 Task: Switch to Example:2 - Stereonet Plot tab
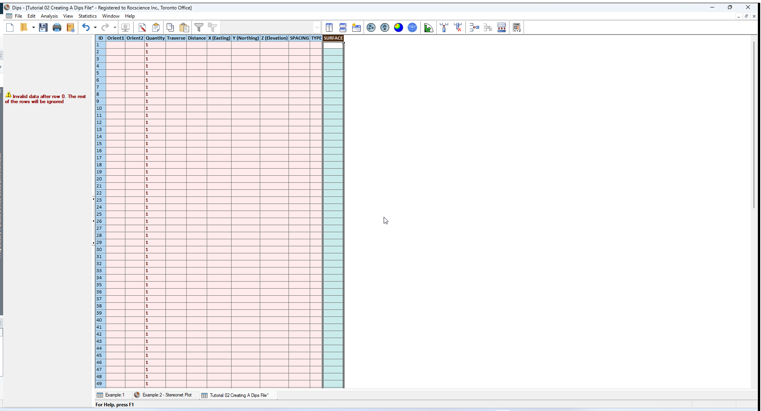[163, 395]
